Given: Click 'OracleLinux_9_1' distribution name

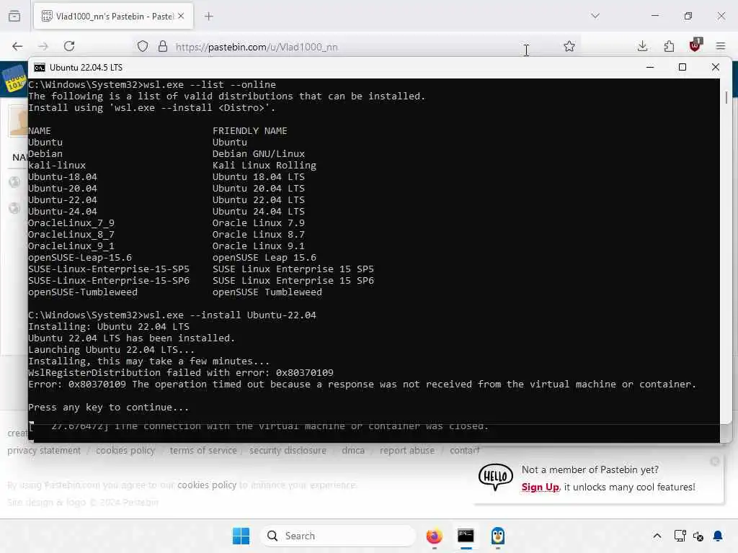Looking at the screenshot, I should click(71, 246).
